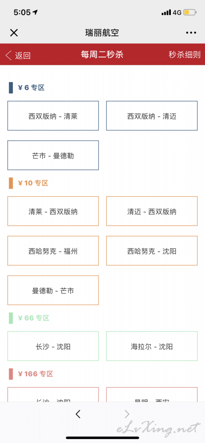
Task: Select 西哈努克 - 福州 route
Action: tap(53, 251)
